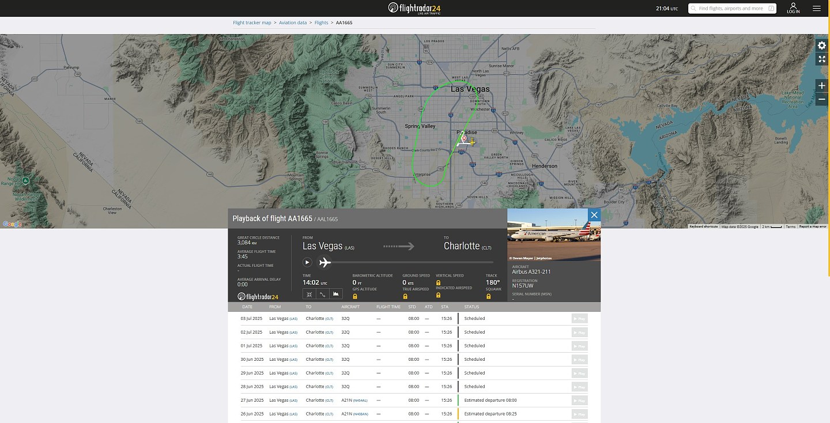830x423 pixels.
Task: Click the indicated airspeed lock icon
Action: click(x=439, y=296)
